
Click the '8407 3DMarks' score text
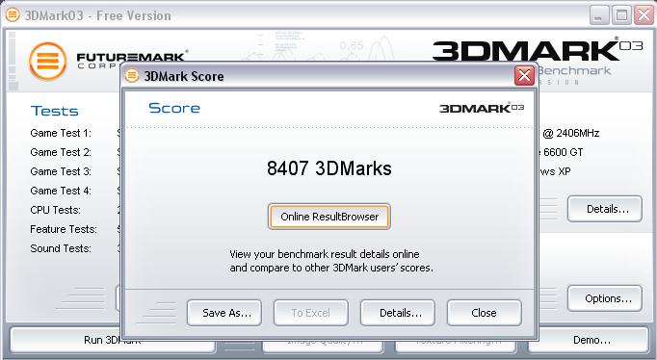tap(329, 168)
